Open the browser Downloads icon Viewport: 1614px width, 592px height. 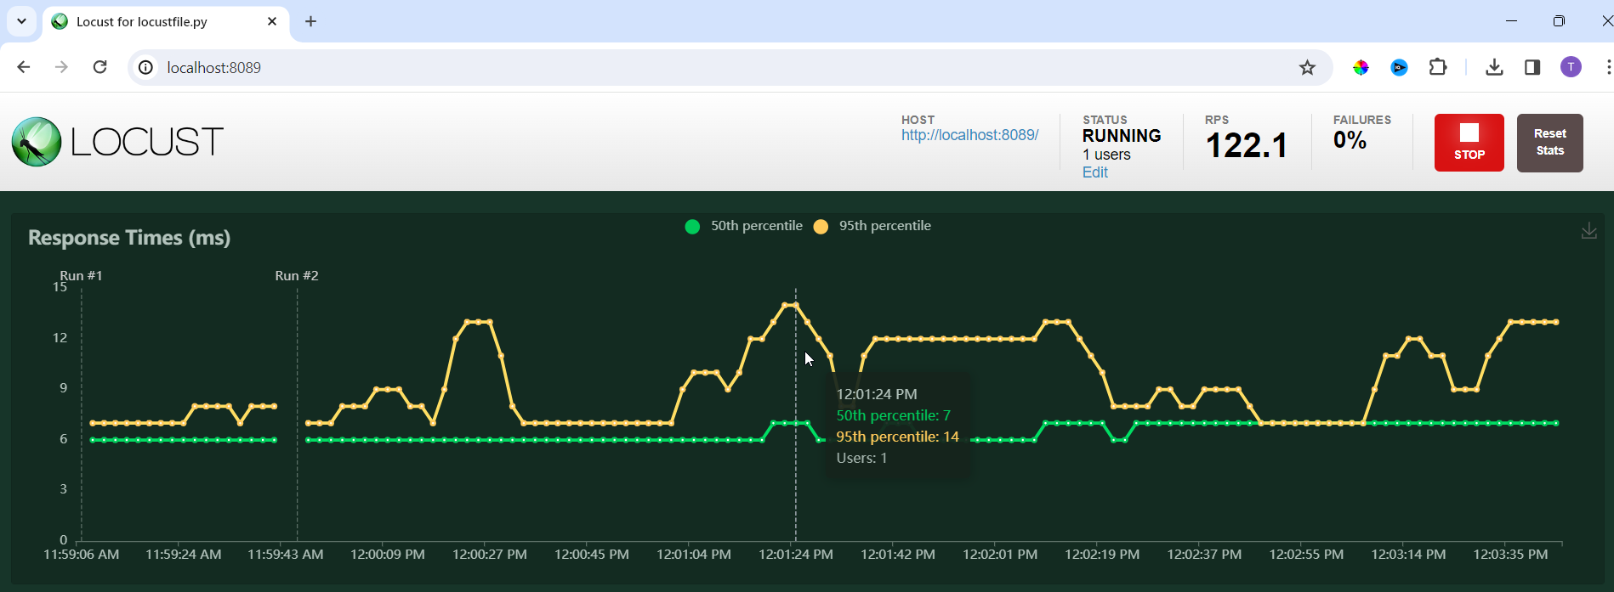point(1494,67)
